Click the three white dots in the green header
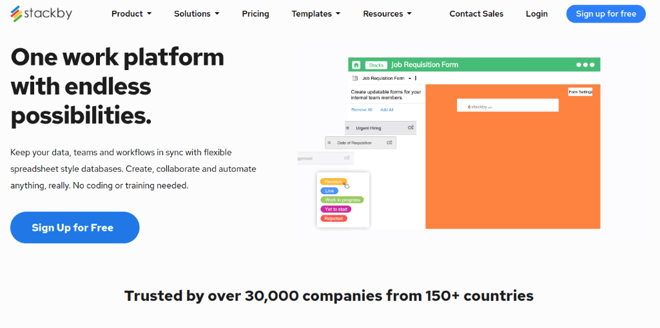 pos(585,65)
